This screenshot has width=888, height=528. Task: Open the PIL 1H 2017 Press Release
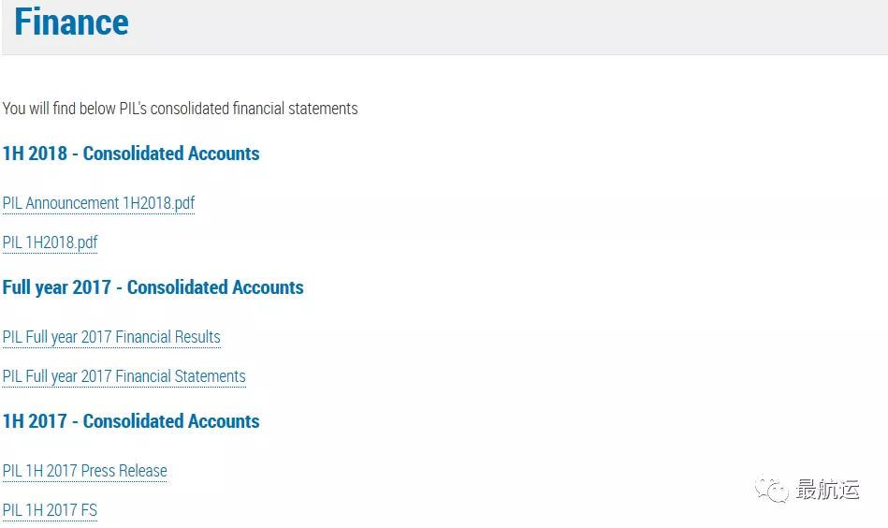85,471
